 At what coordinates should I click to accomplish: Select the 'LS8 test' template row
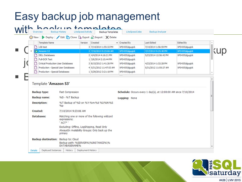click(x=119, y=47)
